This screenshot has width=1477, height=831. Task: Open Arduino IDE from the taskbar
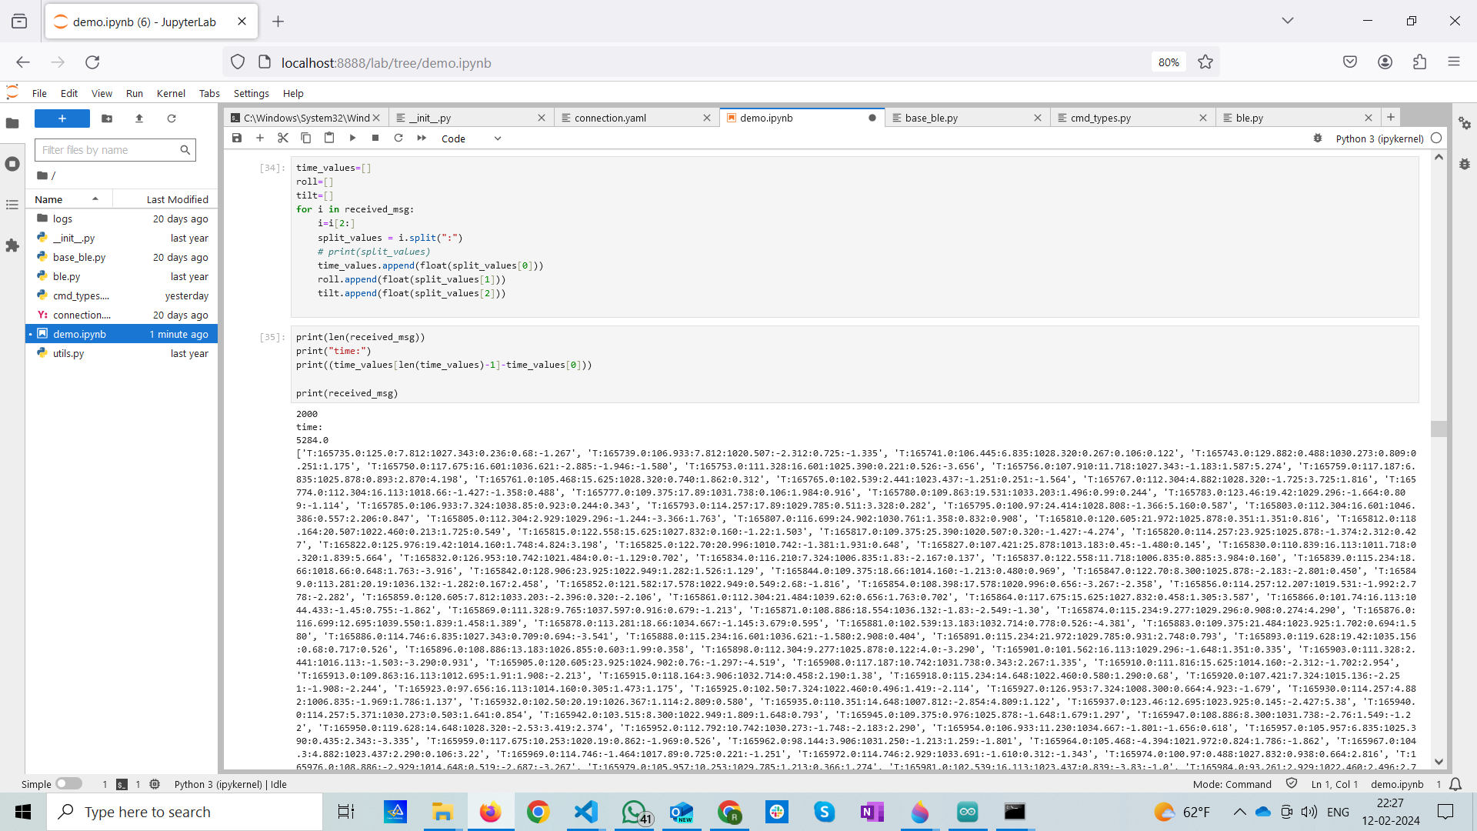[968, 812]
